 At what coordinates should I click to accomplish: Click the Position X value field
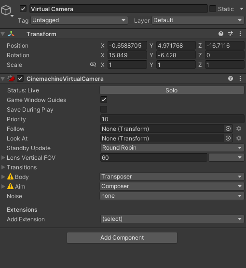(127, 45)
